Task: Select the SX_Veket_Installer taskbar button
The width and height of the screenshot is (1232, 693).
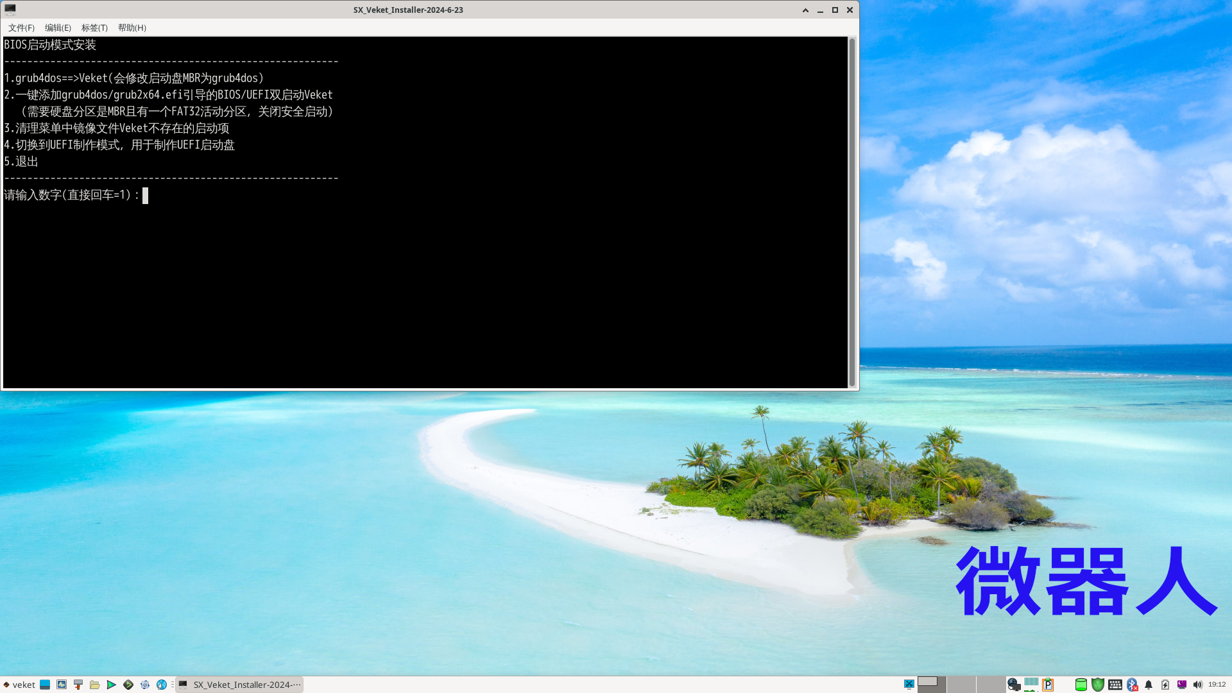Action: pos(240,685)
